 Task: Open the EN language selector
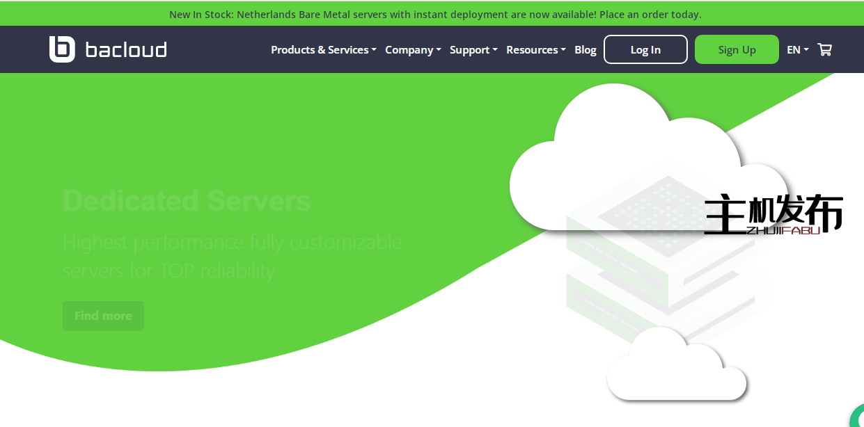point(797,50)
